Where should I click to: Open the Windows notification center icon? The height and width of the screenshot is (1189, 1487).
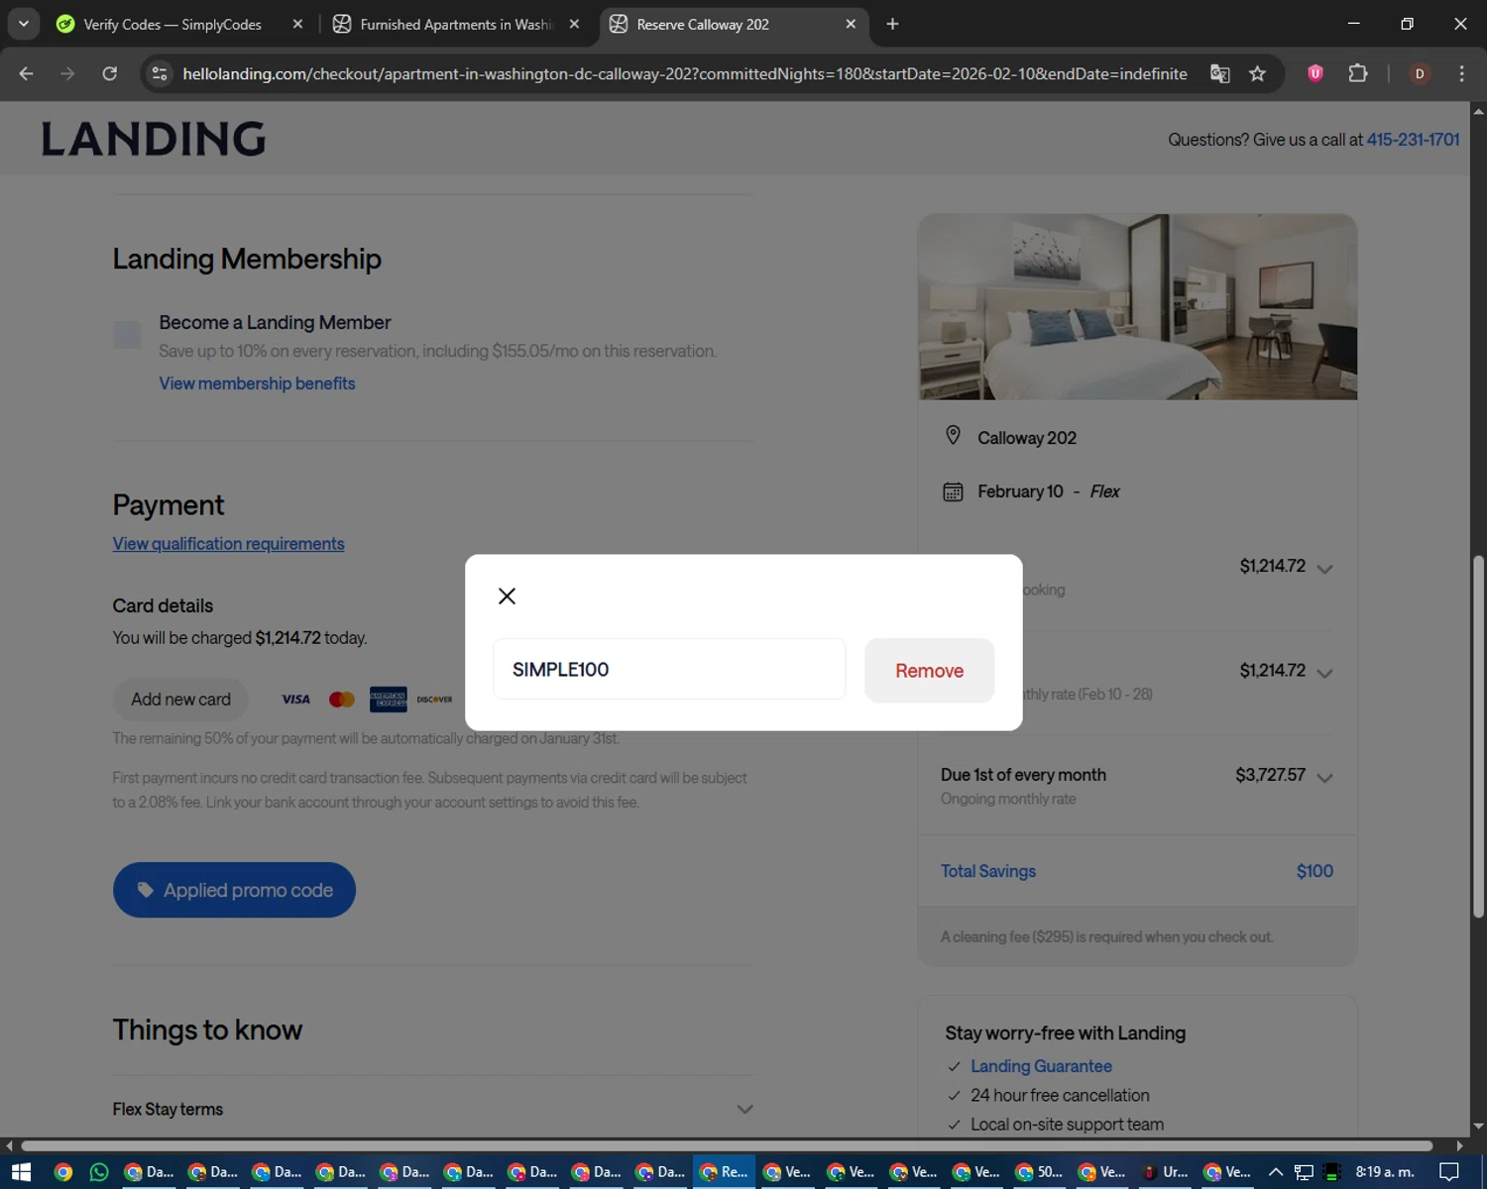(x=1449, y=1172)
